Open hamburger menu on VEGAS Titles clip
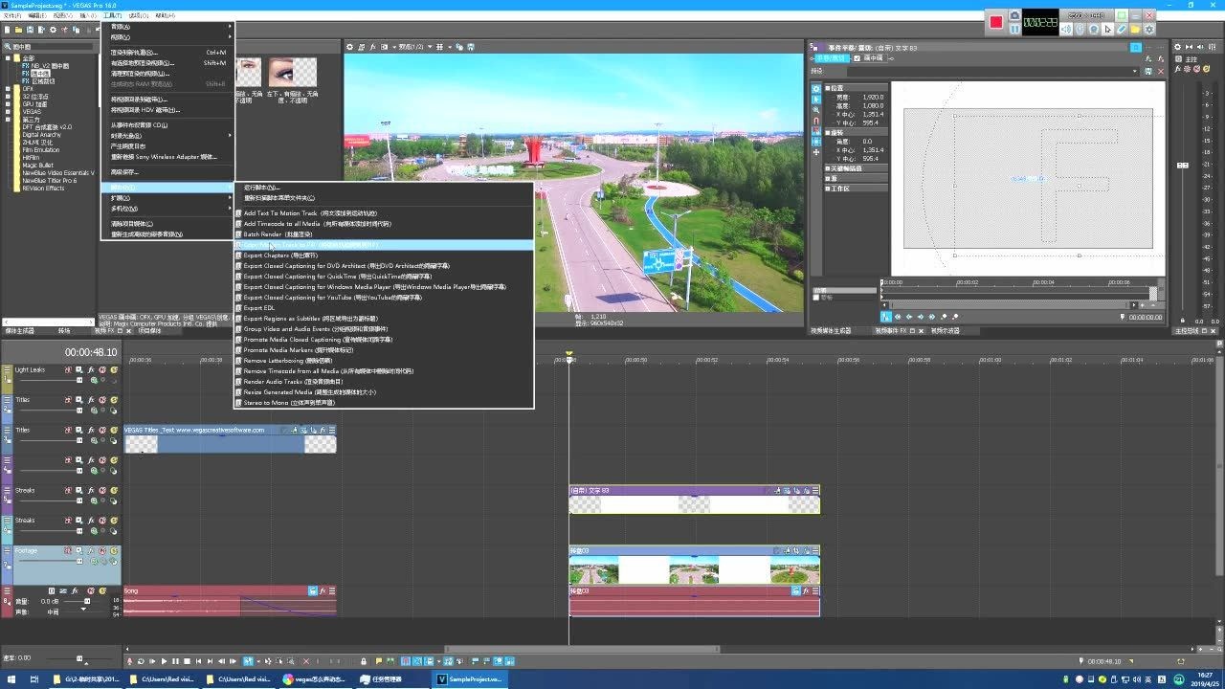 [x=332, y=430]
